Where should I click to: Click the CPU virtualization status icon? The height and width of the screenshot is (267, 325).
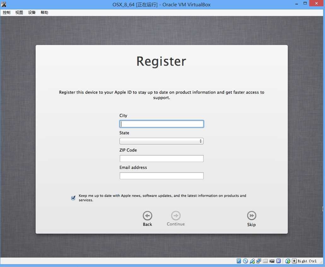click(279, 261)
